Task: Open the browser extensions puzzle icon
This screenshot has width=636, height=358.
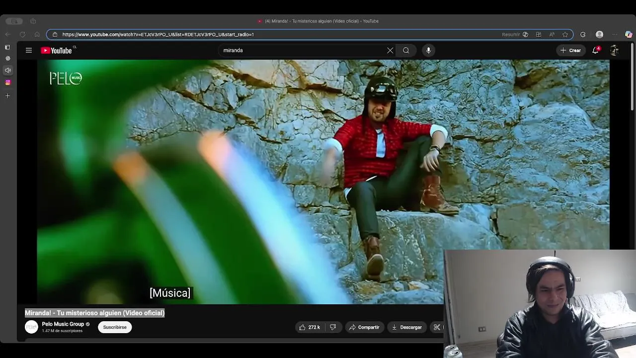Action: tap(583, 34)
